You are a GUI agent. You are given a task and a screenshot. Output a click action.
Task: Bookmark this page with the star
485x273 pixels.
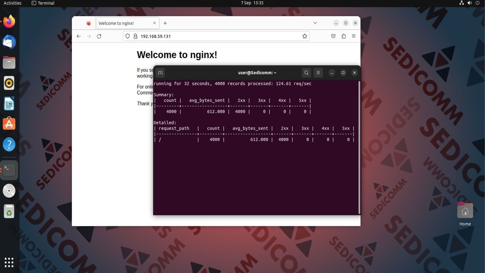(305, 36)
